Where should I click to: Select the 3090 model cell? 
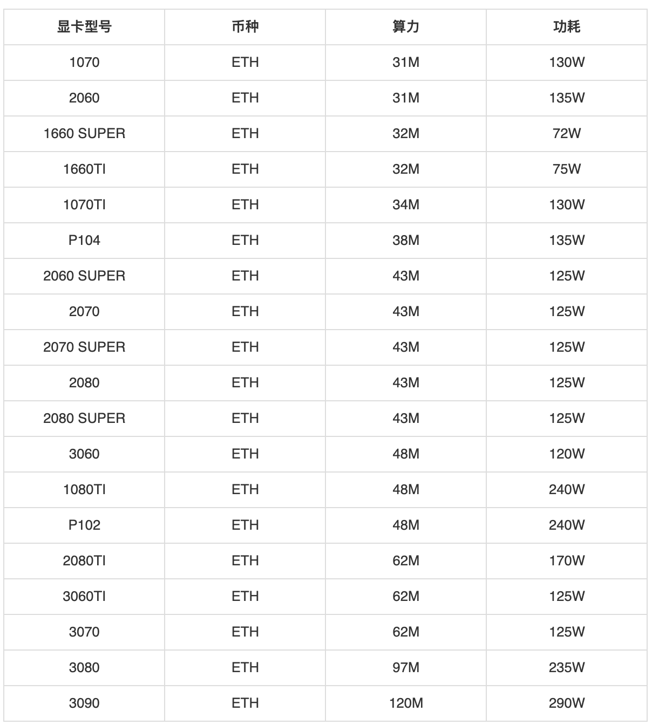click(x=84, y=703)
